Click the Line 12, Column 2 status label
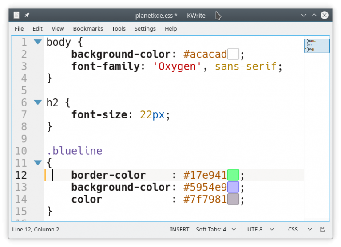Screen dimensions: 341x247 36,229
